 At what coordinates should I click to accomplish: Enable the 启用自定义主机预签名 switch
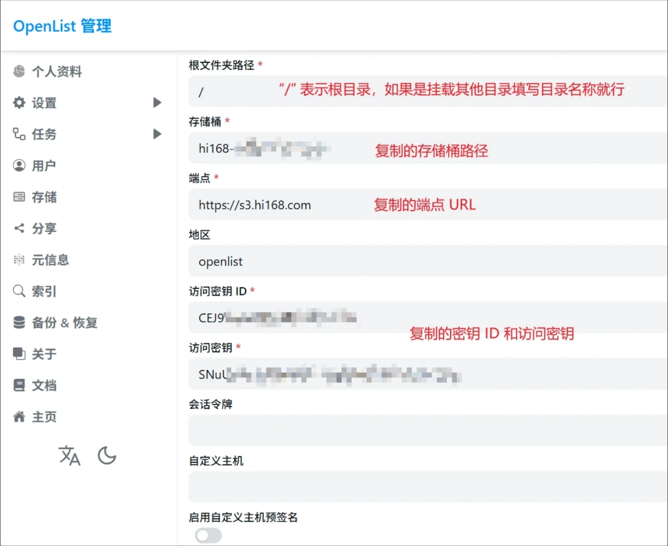[x=208, y=535]
